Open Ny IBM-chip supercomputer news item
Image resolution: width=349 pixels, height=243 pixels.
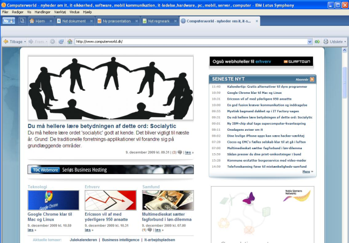pyautogui.click(x=266, y=123)
